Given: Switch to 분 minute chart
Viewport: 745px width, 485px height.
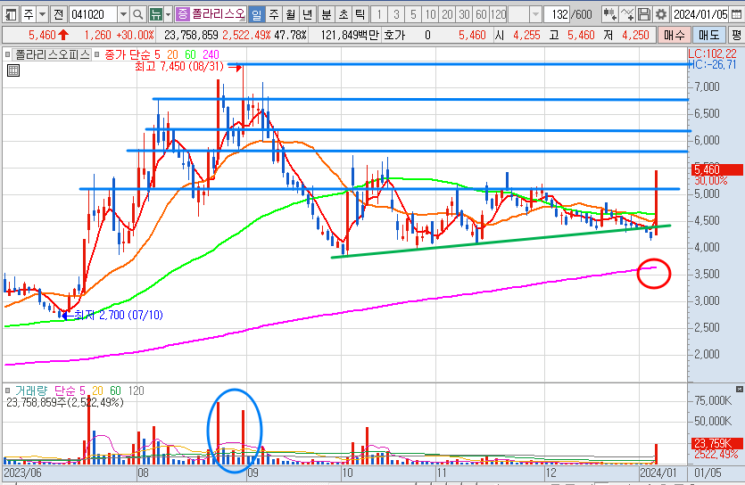Looking at the screenshot, I should point(326,14).
